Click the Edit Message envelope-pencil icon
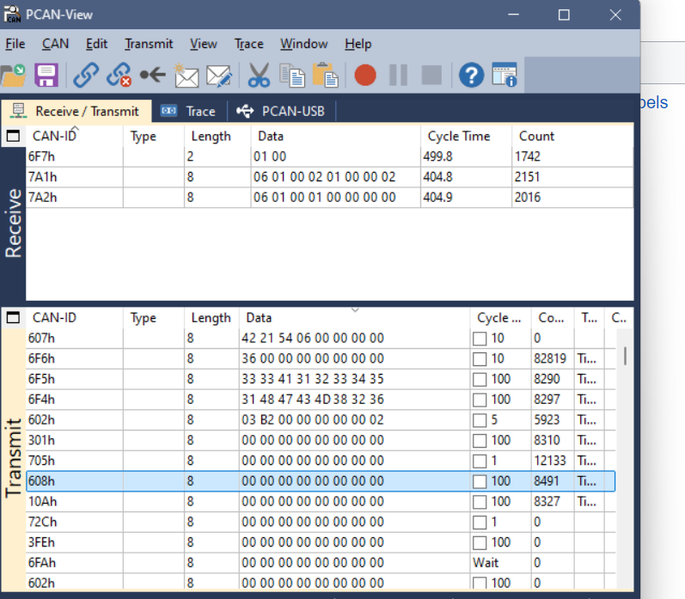 coord(219,76)
